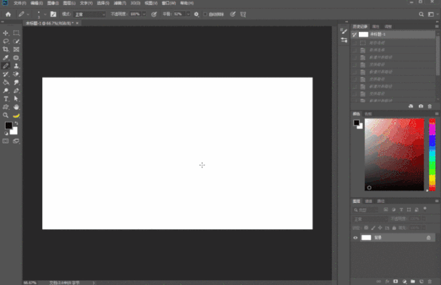
Task: Create a new layer using bottom panel button
Action: [421, 282]
